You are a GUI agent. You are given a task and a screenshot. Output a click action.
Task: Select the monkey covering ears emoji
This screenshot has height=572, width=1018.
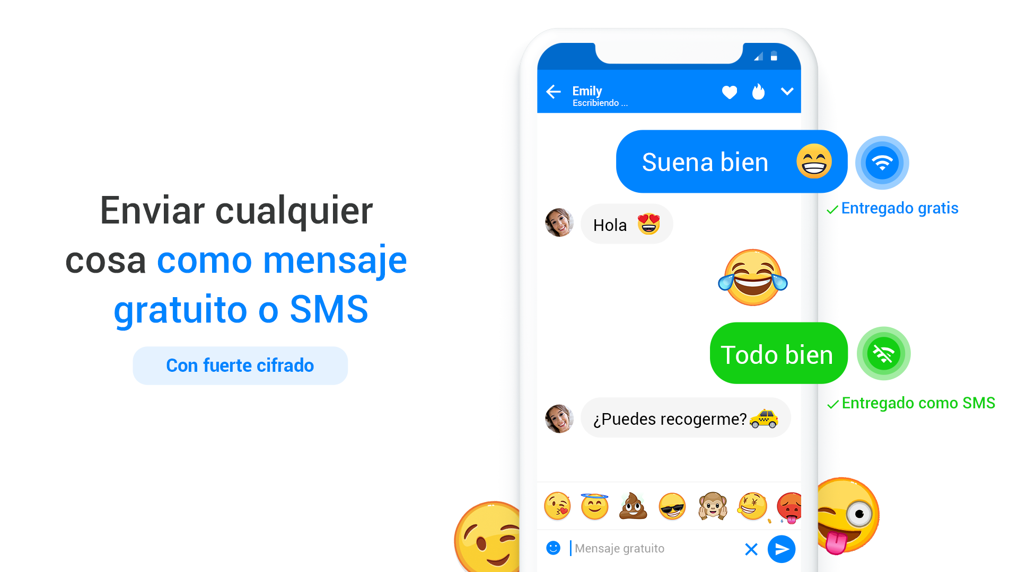click(x=713, y=506)
